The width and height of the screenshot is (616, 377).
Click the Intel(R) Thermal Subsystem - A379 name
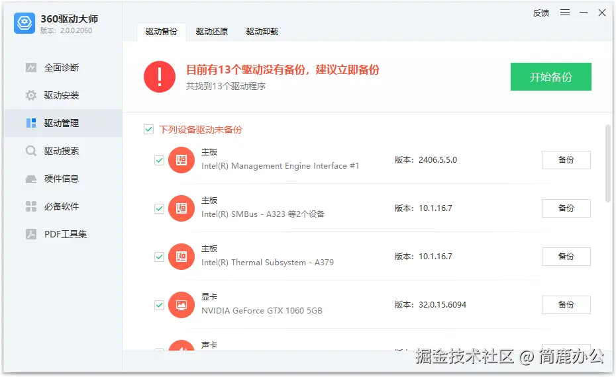point(268,263)
